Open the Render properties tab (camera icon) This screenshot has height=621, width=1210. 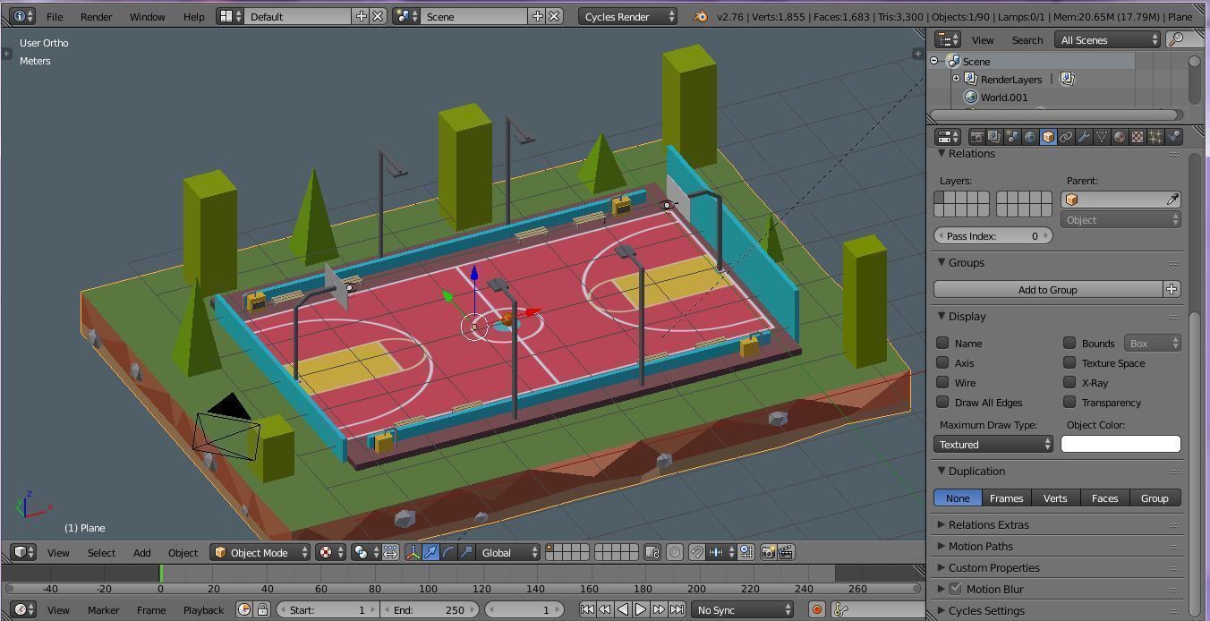pos(976,137)
